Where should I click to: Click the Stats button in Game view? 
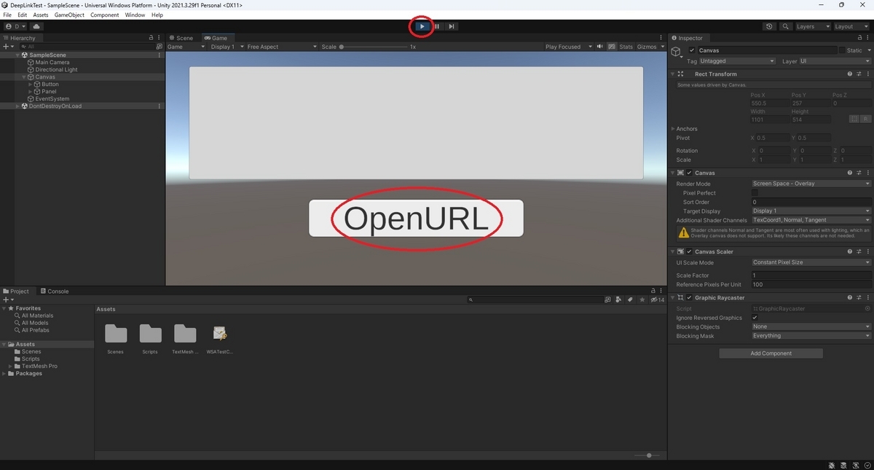[x=626, y=46]
